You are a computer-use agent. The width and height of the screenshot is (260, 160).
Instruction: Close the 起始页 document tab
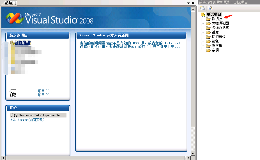tap(193, 3)
